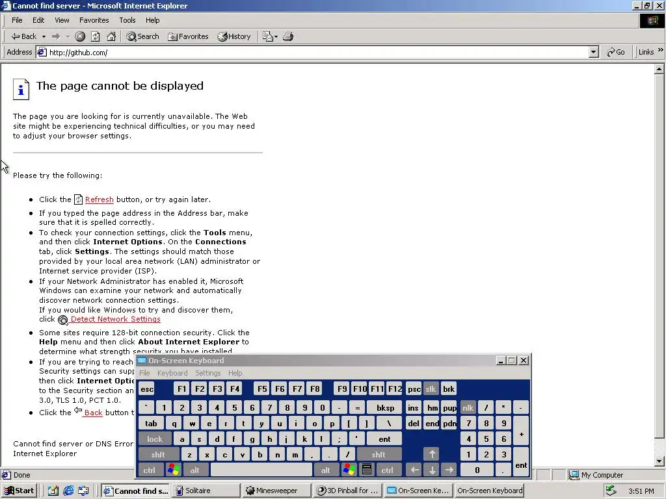
Task: Click the Edit page toolbar icon
Action: click(267, 36)
